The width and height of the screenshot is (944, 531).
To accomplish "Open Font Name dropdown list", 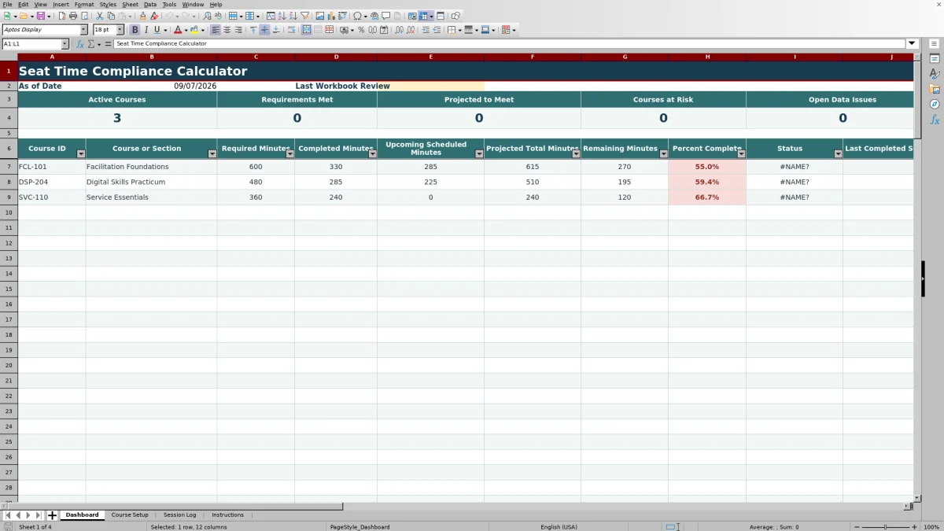I will [84, 30].
